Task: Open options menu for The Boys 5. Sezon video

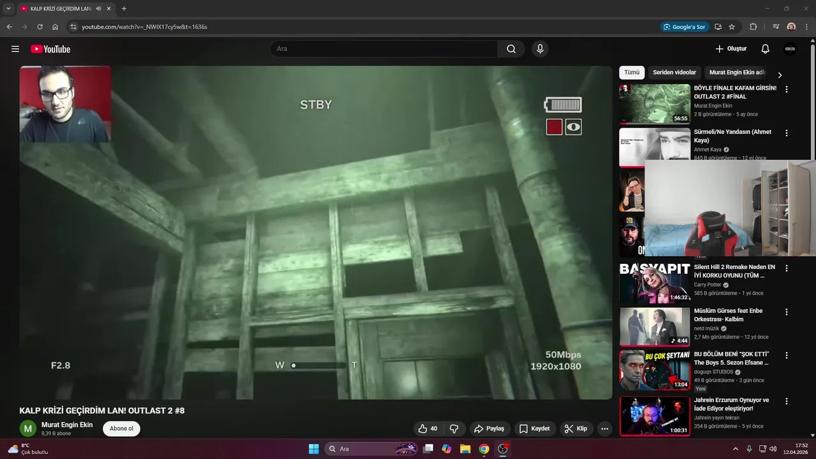Action: coord(786,355)
